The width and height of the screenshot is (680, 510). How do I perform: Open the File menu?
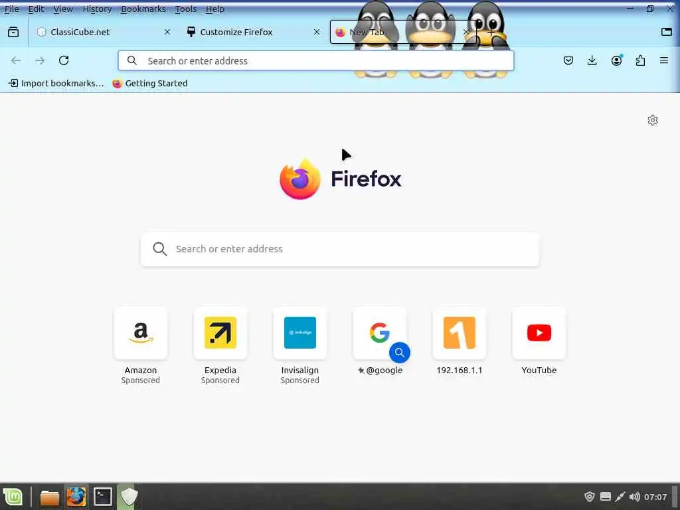point(12,9)
